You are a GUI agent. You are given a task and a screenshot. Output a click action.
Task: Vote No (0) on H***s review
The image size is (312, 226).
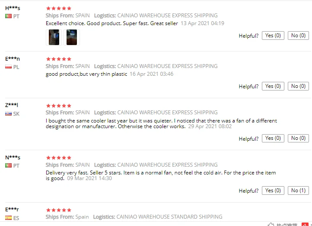pos(298,36)
